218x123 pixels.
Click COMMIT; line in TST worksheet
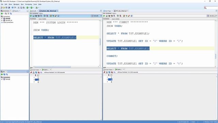pyautogui.click(x=112, y=56)
